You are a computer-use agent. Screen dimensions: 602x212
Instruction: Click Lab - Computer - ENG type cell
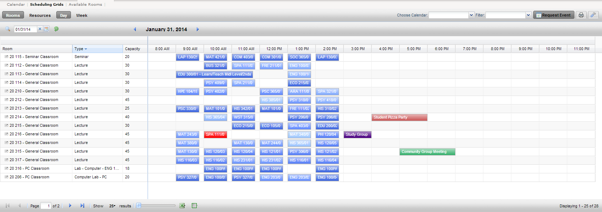click(97, 168)
